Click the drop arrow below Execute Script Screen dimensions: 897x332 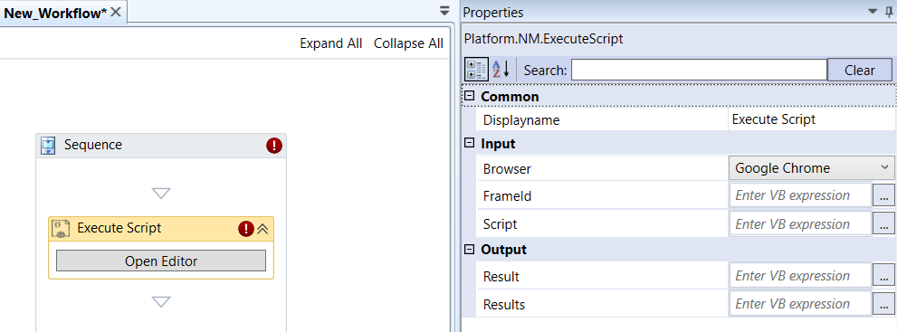click(x=161, y=302)
